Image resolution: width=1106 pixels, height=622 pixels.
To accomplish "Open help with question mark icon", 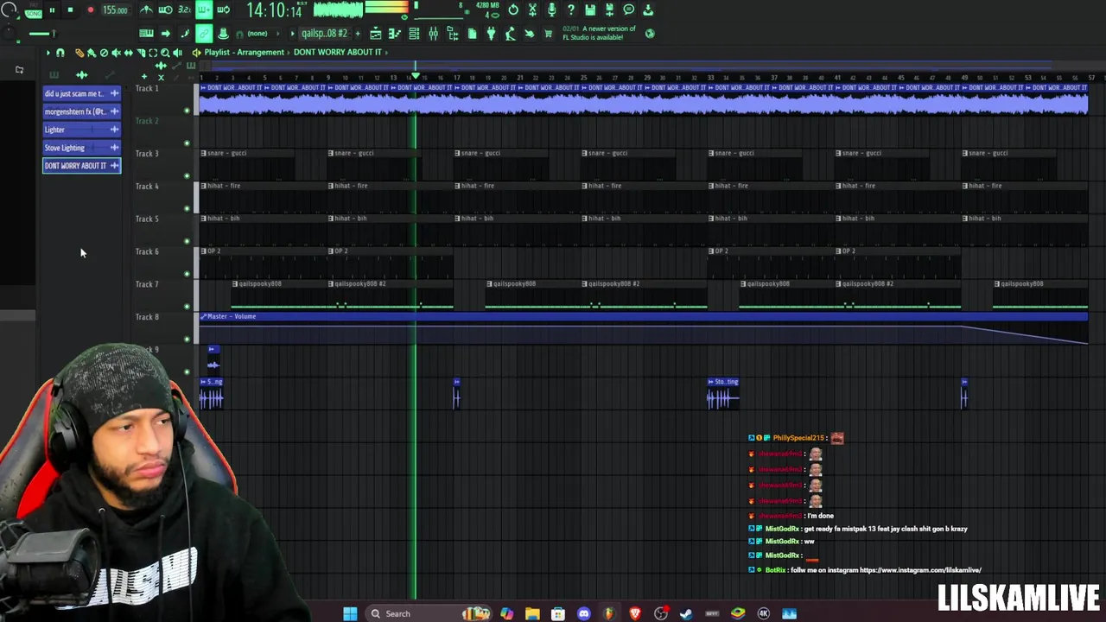I will [x=571, y=10].
